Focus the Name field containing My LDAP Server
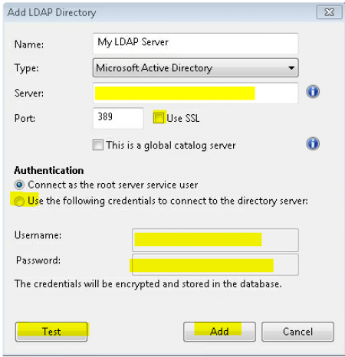Screen dimensions: 345x357 [x=195, y=44]
